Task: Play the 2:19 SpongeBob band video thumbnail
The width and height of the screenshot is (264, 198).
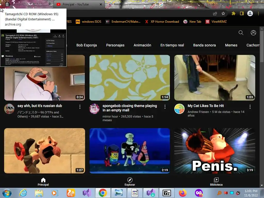Action: point(130,151)
